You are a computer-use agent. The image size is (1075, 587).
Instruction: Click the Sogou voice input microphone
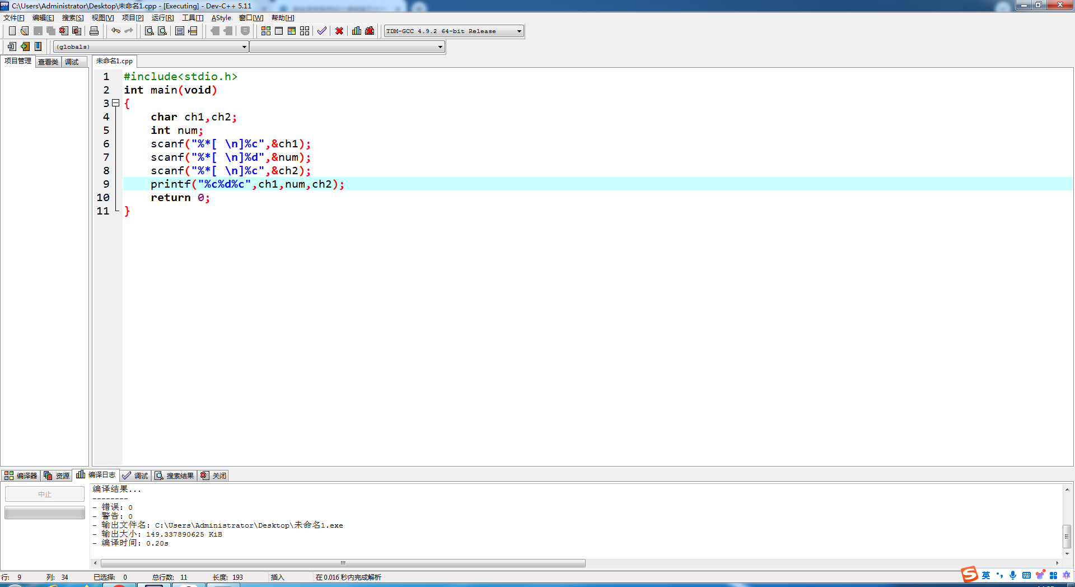click(1013, 575)
